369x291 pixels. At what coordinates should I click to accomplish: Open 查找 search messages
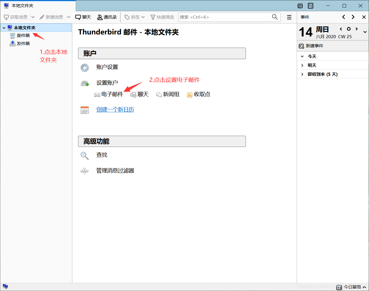tap(102, 155)
